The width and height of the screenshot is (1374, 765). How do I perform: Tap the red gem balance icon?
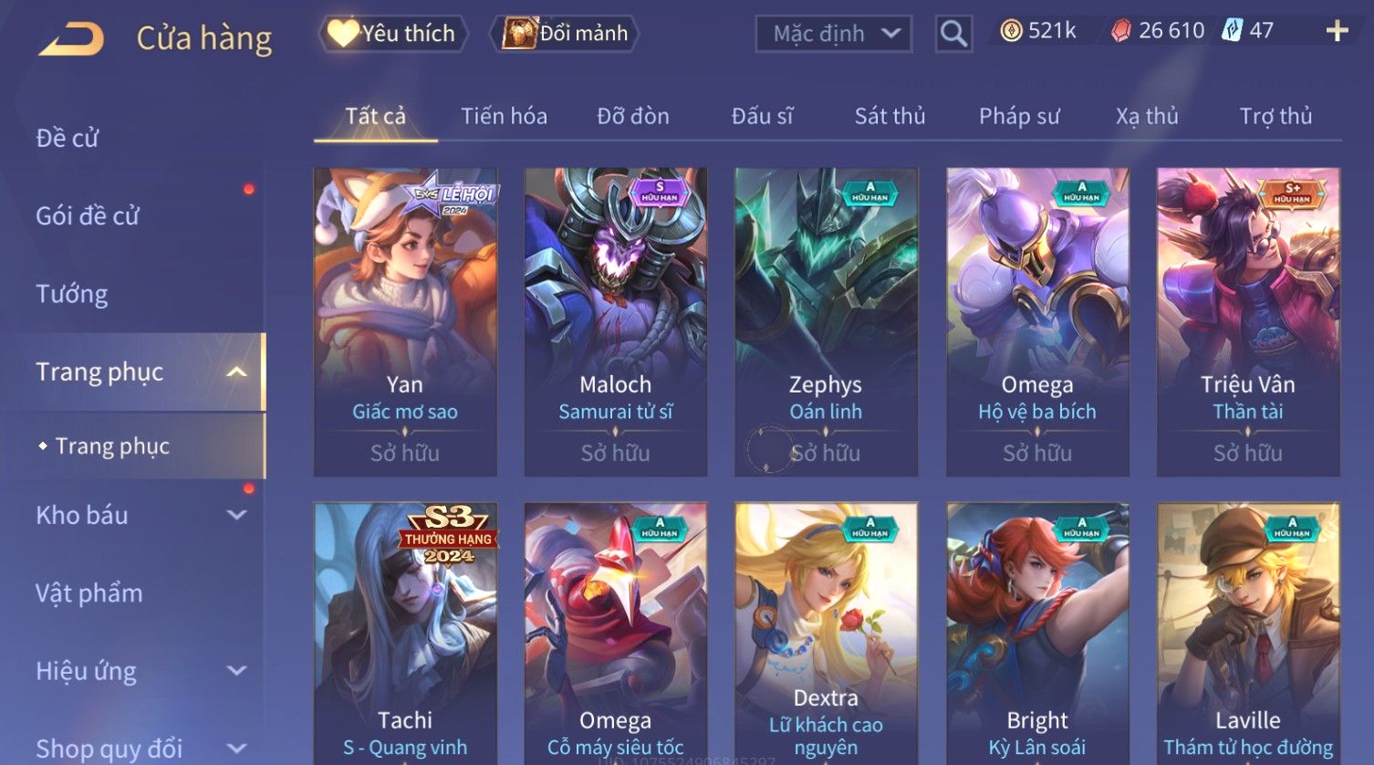coord(1120,31)
